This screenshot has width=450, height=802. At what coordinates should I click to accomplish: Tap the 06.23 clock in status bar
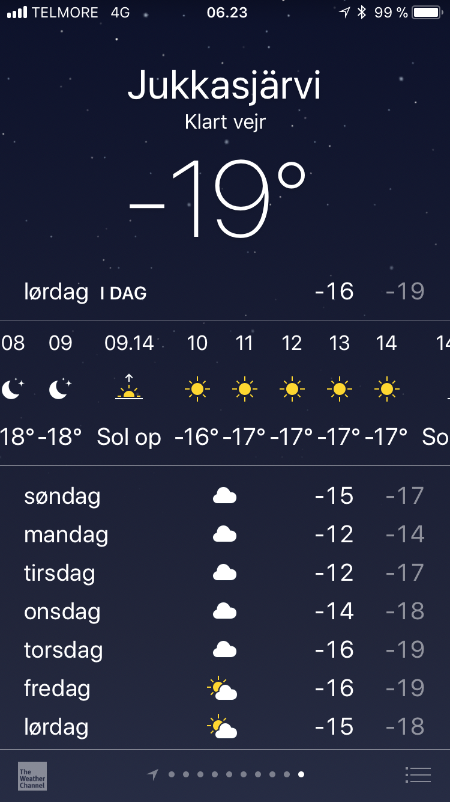pos(227,13)
